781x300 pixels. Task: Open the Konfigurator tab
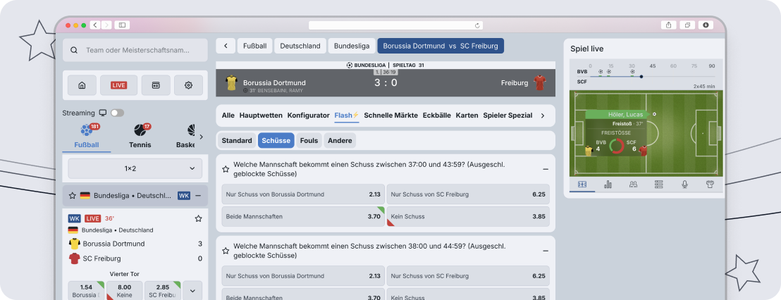[308, 115]
